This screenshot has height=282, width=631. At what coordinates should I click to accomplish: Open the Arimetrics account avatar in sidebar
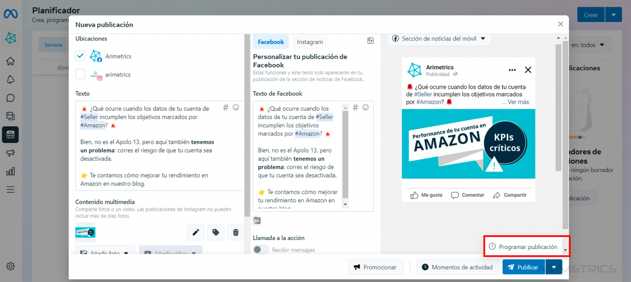(11, 38)
